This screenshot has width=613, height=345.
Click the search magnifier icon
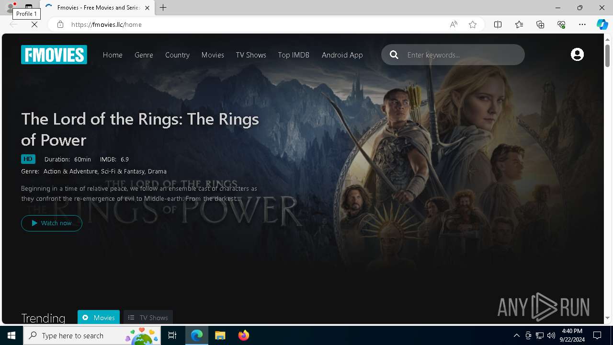pos(394,55)
